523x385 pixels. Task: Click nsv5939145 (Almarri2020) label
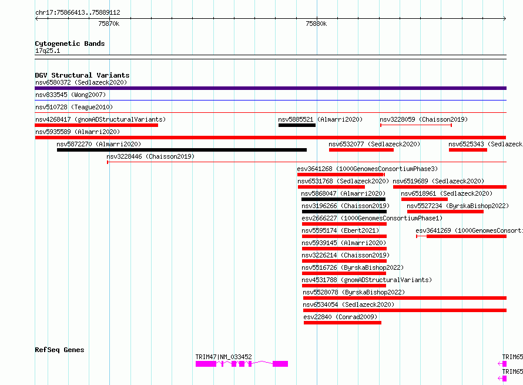[344, 243]
